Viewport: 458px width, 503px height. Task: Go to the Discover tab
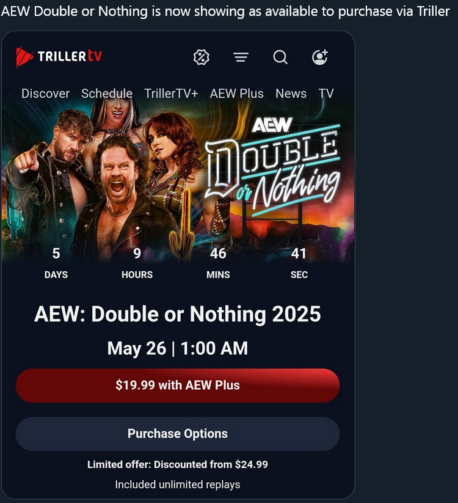pyautogui.click(x=46, y=94)
